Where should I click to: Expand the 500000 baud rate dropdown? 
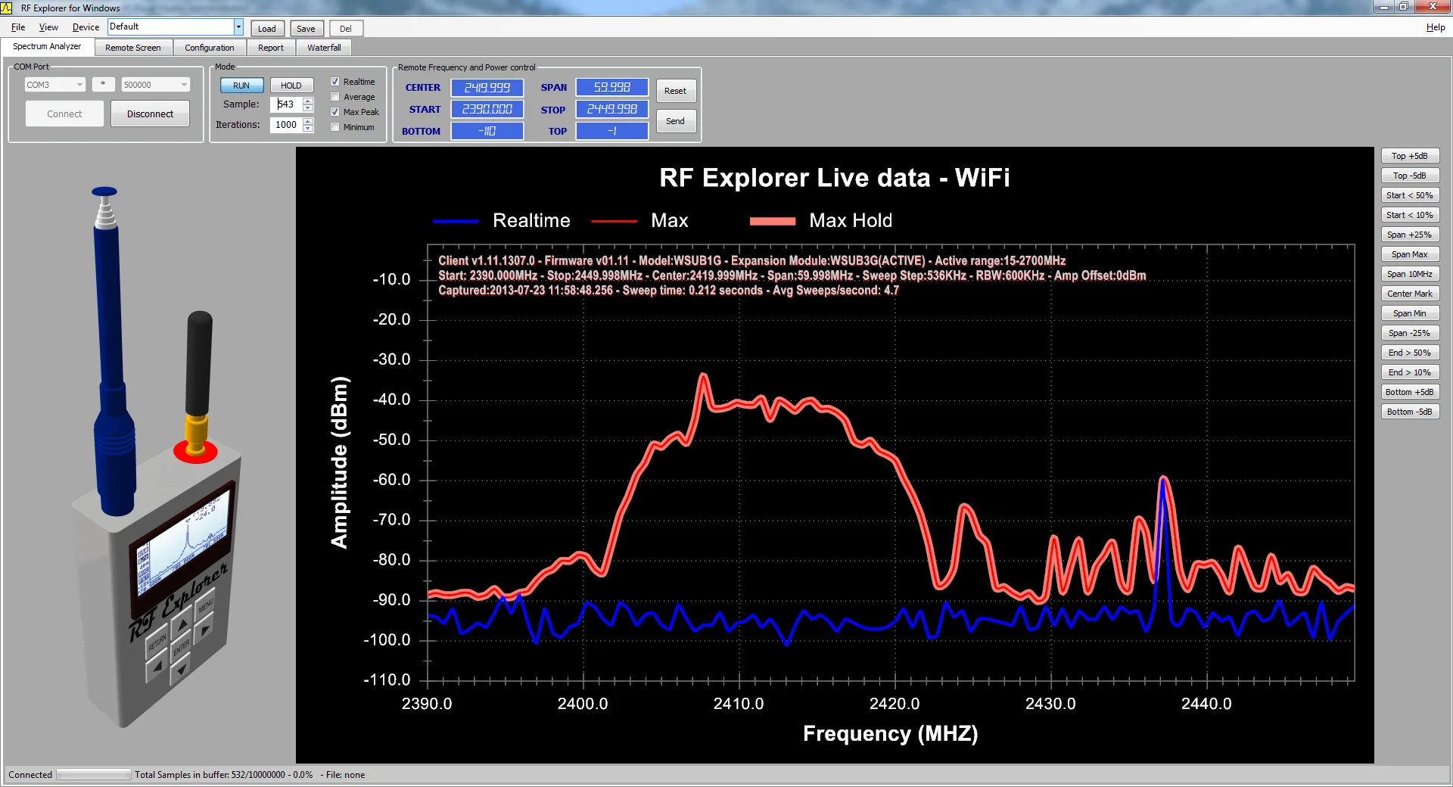tap(183, 85)
